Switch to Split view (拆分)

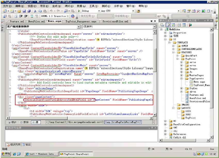25,122
